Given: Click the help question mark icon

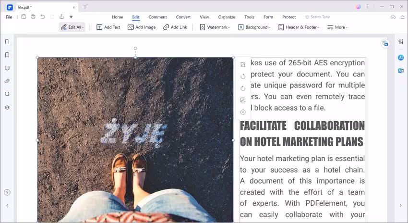Looking at the screenshot, I should [7, 192].
